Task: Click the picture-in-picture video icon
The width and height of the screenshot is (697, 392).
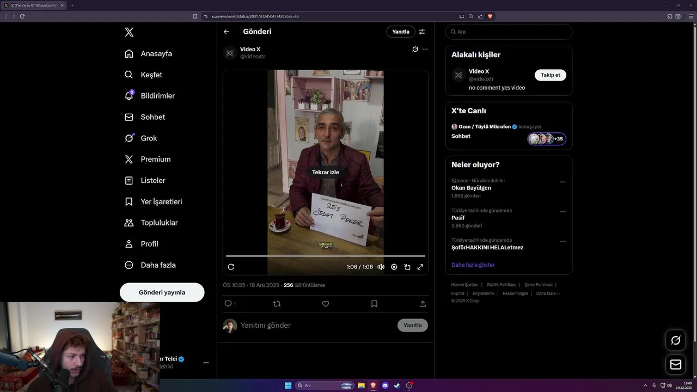Action: tap(407, 267)
